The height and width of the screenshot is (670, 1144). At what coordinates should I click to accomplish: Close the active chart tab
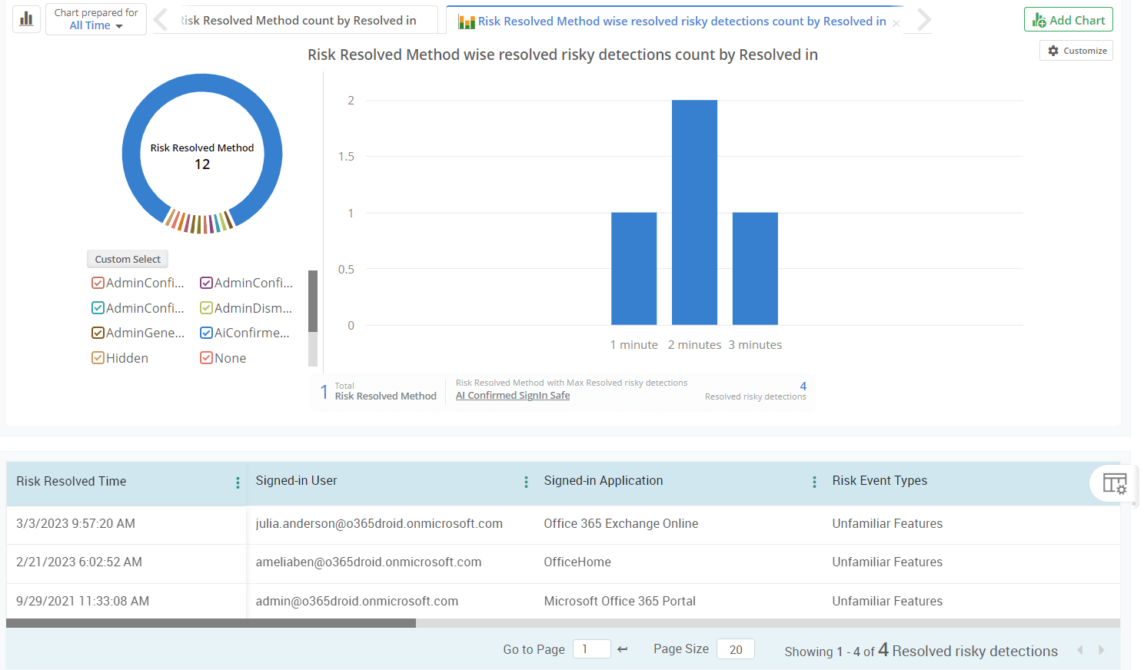[x=896, y=22]
